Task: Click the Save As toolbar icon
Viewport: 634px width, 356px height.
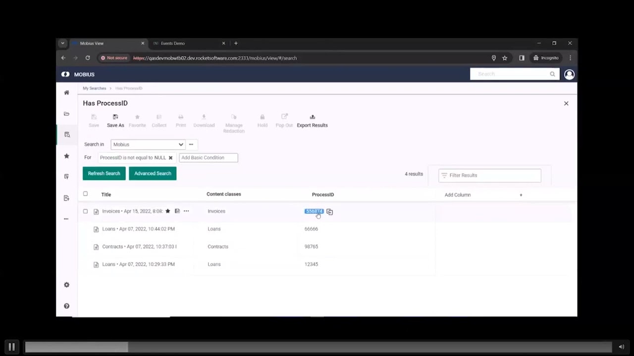Action: (x=115, y=121)
